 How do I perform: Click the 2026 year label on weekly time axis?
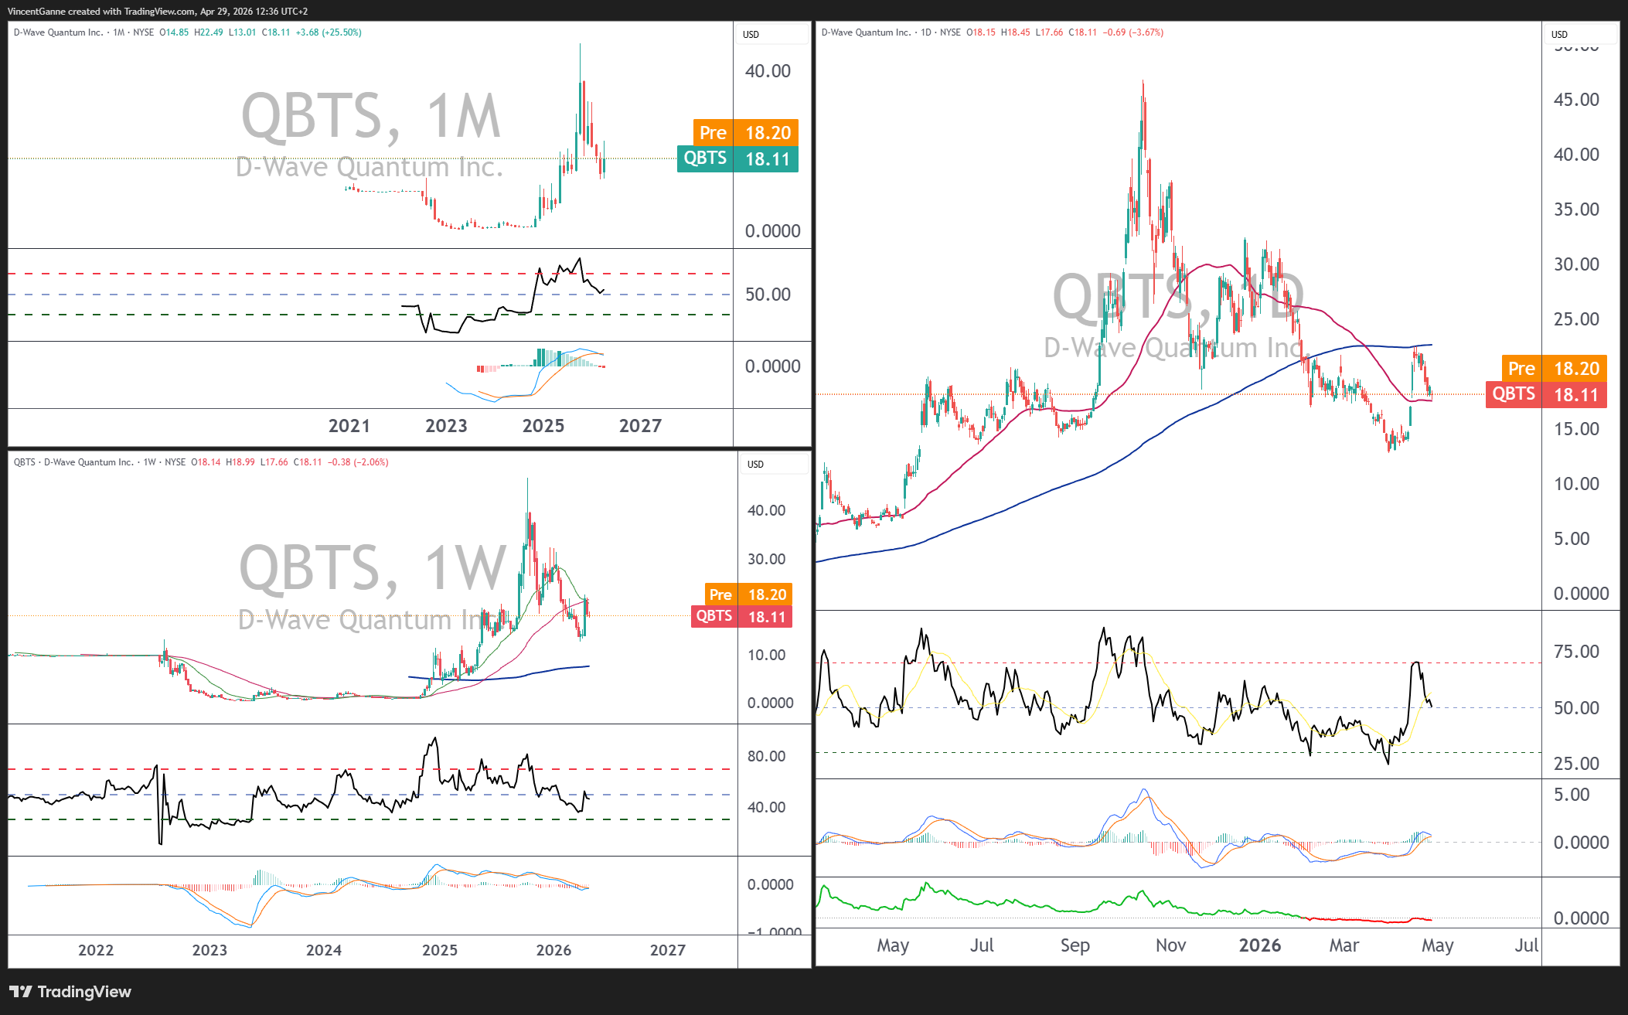point(554,950)
